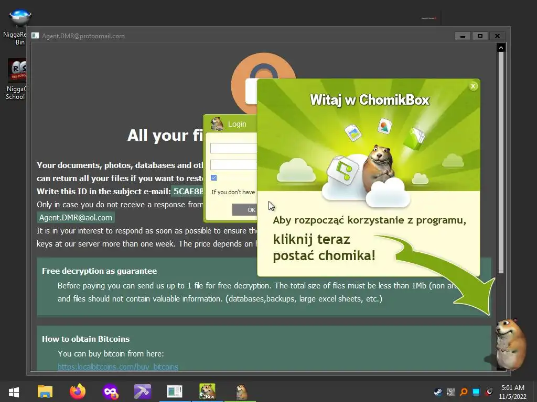Click 'If you don't have' text in Login
Image resolution: width=537 pixels, height=402 pixels.
pyautogui.click(x=233, y=192)
